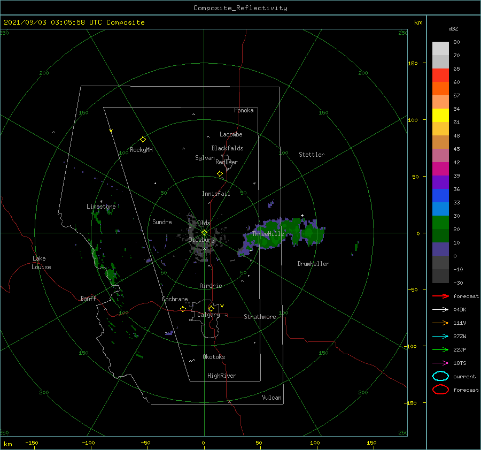Click the 100 tick on right axis

coord(413,120)
